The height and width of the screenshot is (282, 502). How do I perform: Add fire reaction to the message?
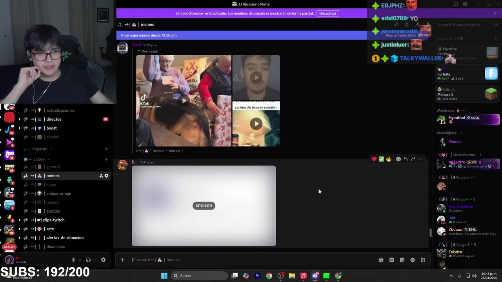(x=389, y=159)
